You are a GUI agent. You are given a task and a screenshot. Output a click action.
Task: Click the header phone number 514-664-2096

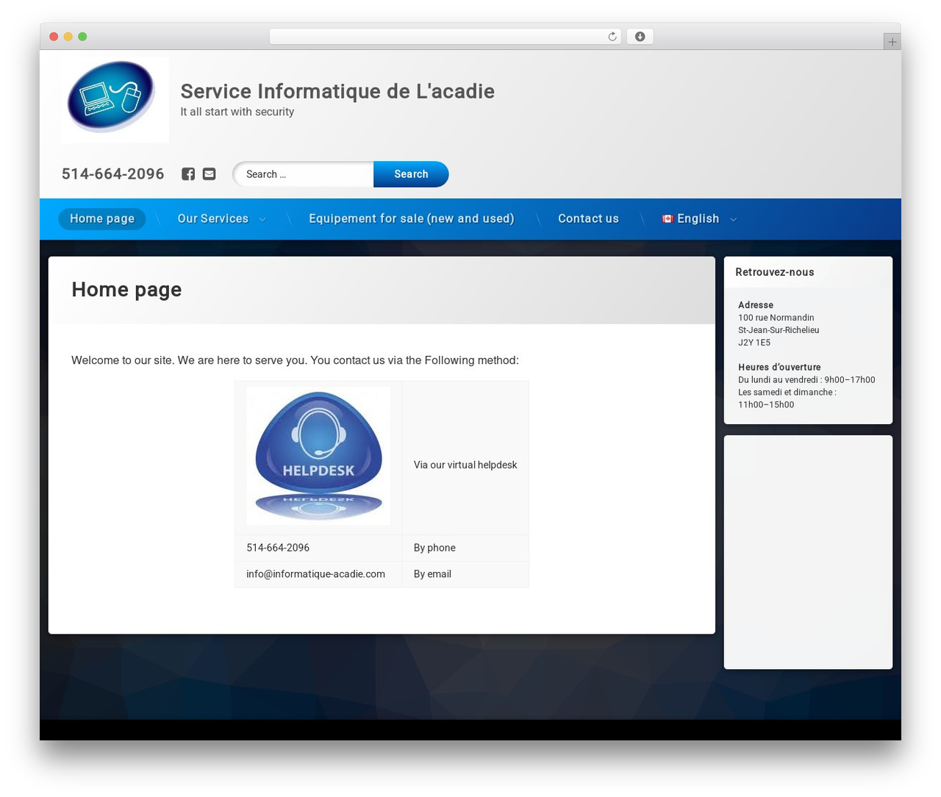112,174
